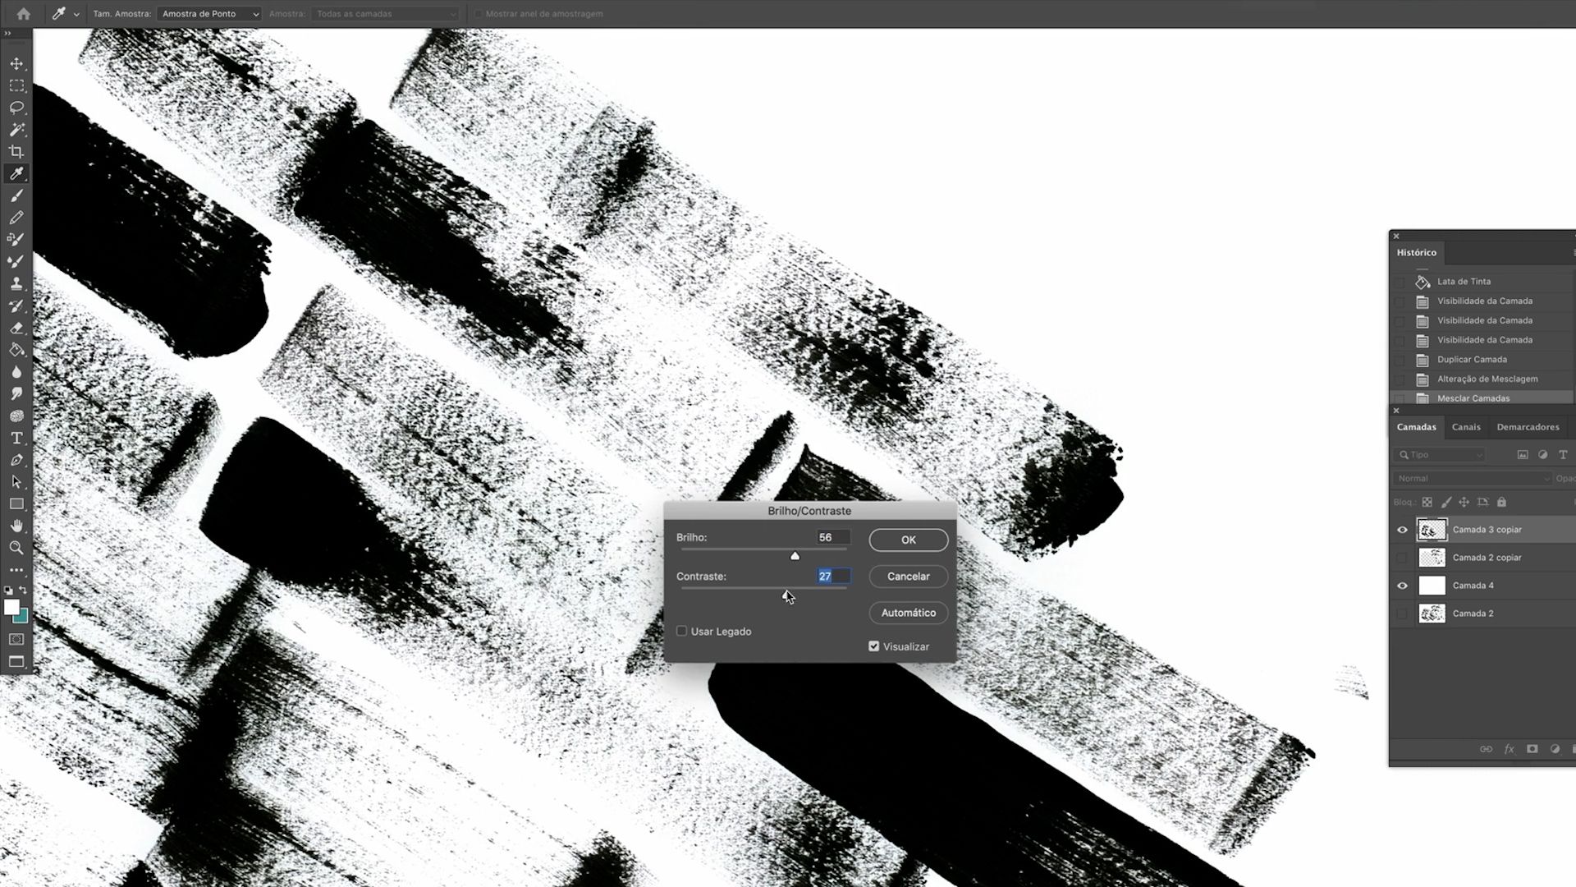Select the Smudge tool
Viewport: 1576px width, 887px height.
point(16,393)
